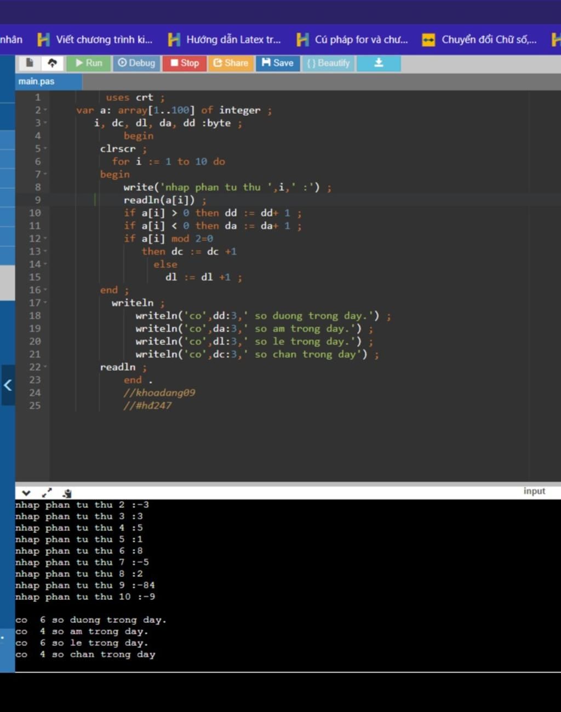Share the code via Share button
561x712 pixels.
[x=231, y=63]
